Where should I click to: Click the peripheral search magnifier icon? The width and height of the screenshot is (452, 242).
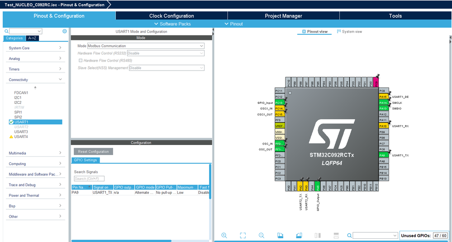[x=6, y=31]
